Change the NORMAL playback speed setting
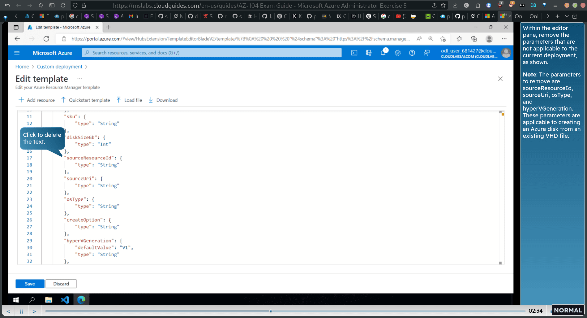587x318 pixels. [568, 310]
